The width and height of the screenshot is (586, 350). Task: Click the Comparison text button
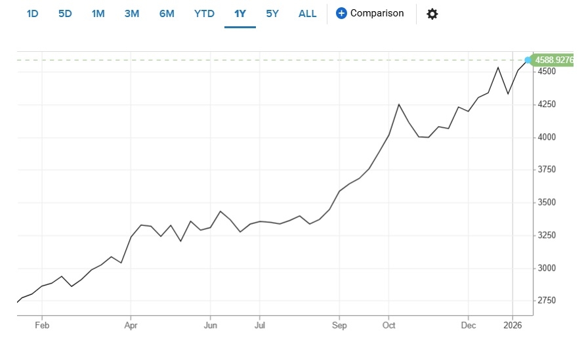click(377, 13)
